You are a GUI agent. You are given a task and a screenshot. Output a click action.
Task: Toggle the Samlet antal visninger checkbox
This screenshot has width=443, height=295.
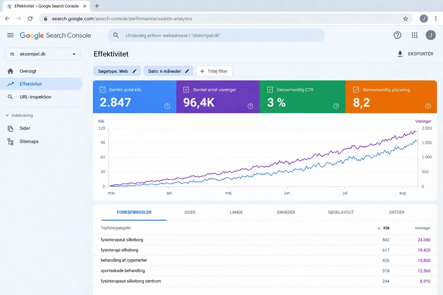click(x=186, y=90)
